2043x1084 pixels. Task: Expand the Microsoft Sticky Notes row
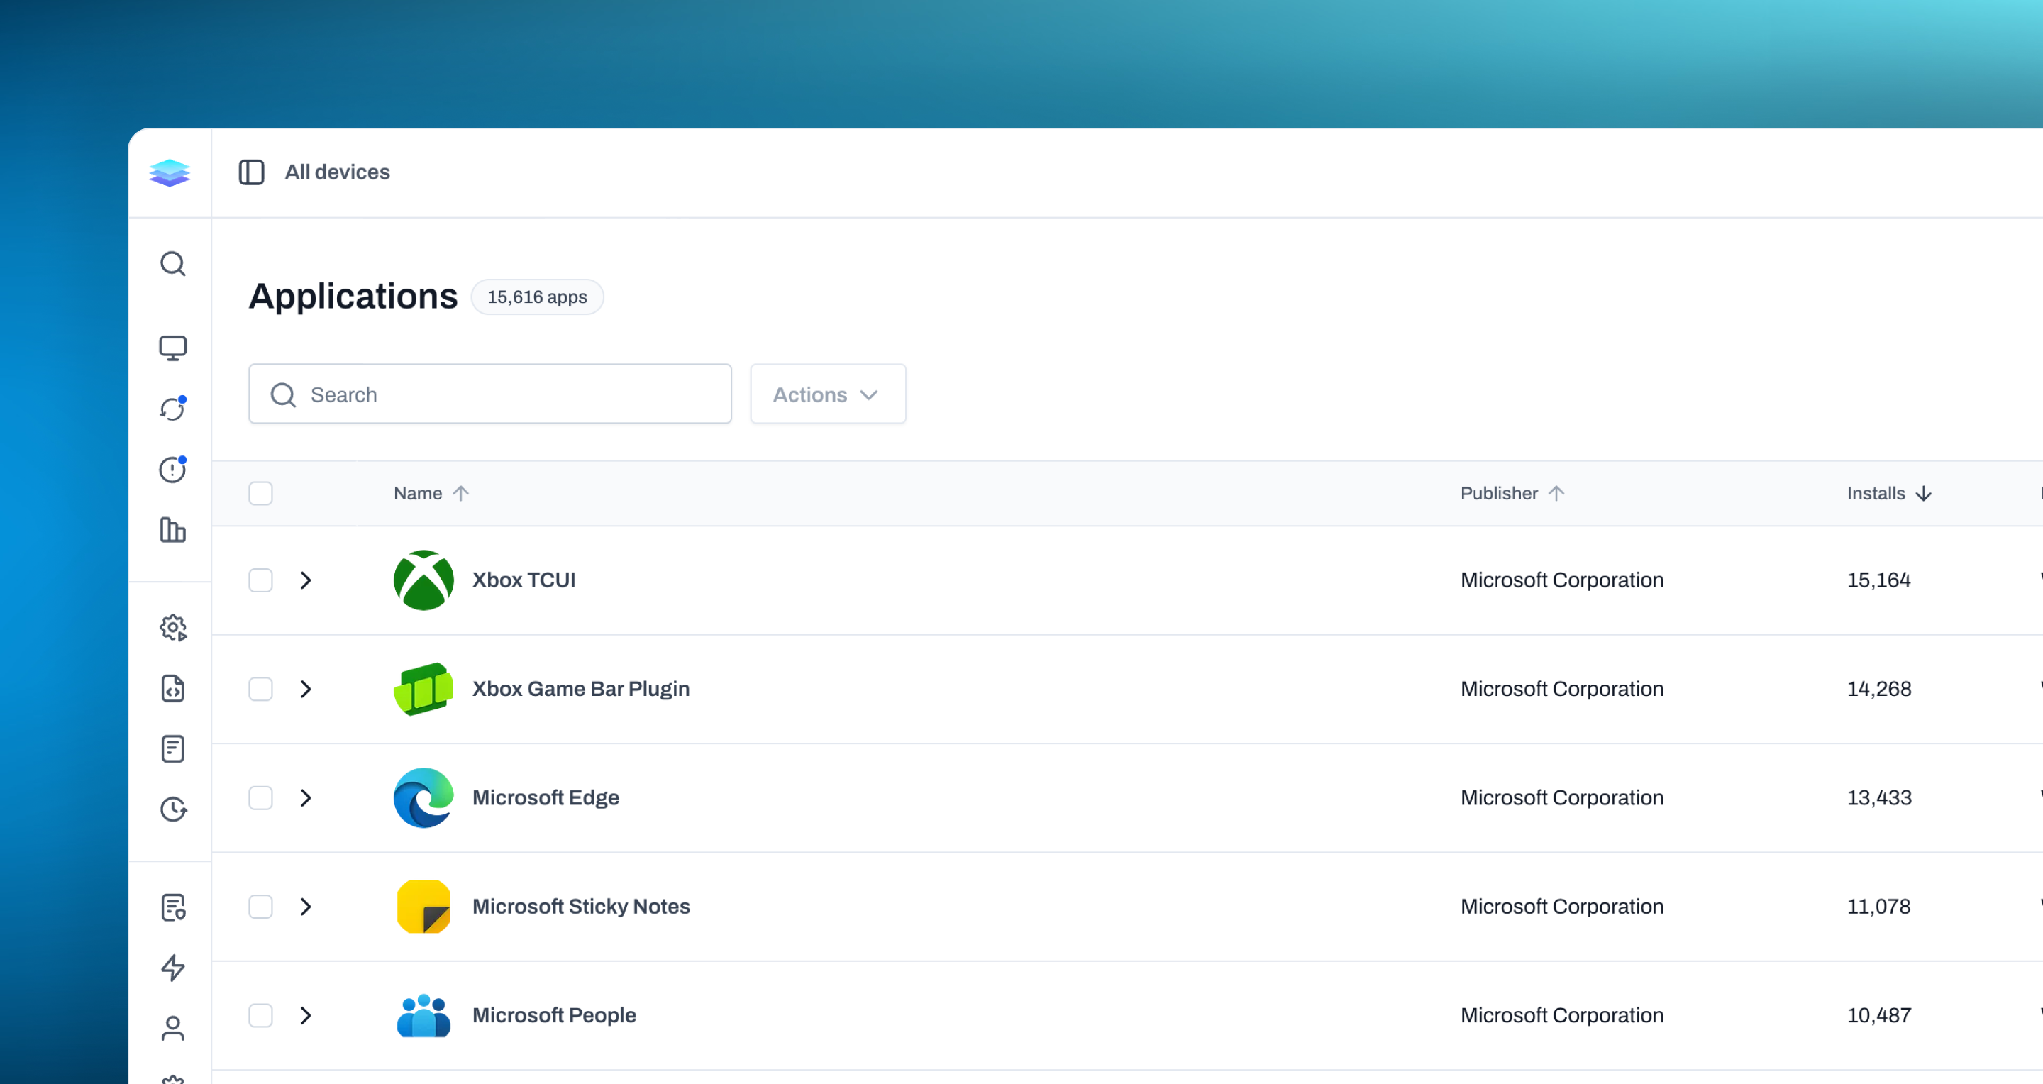tap(306, 907)
